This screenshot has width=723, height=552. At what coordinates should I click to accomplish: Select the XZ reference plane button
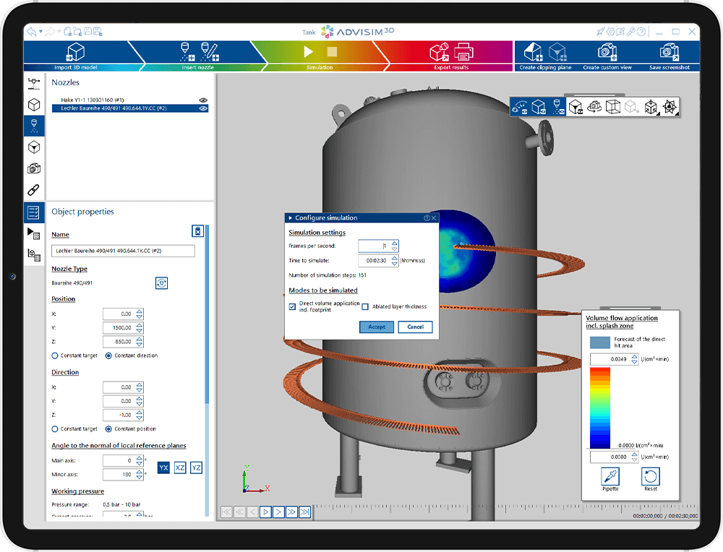tap(180, 467)
